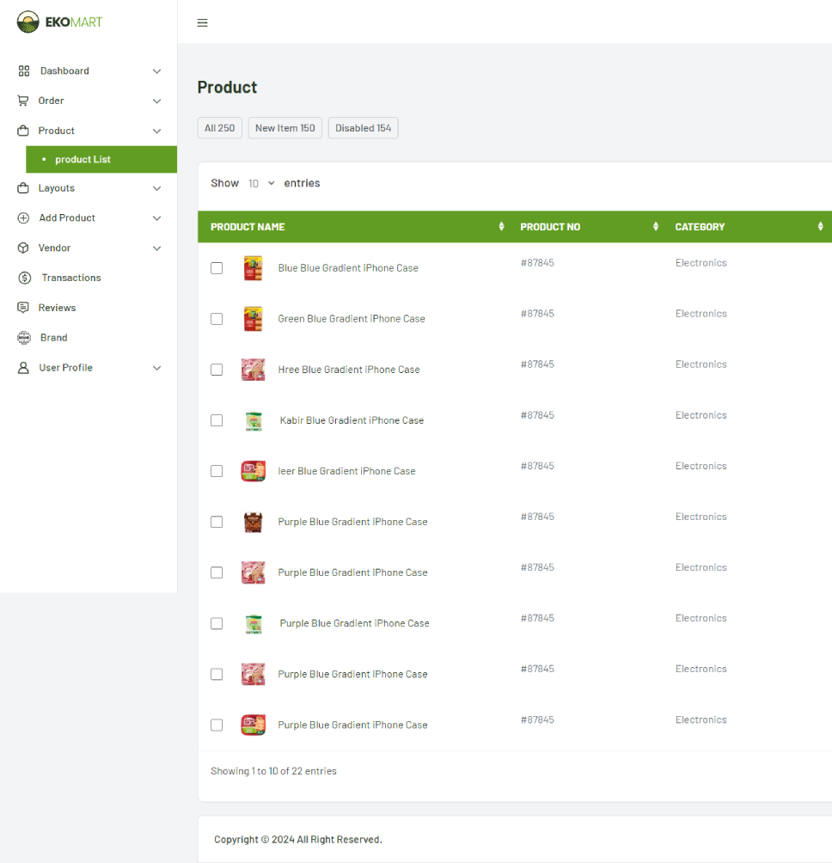The image size is (832, 863).
Task: Click the Transactions dollar icon
Action: (x=24, y=278)
